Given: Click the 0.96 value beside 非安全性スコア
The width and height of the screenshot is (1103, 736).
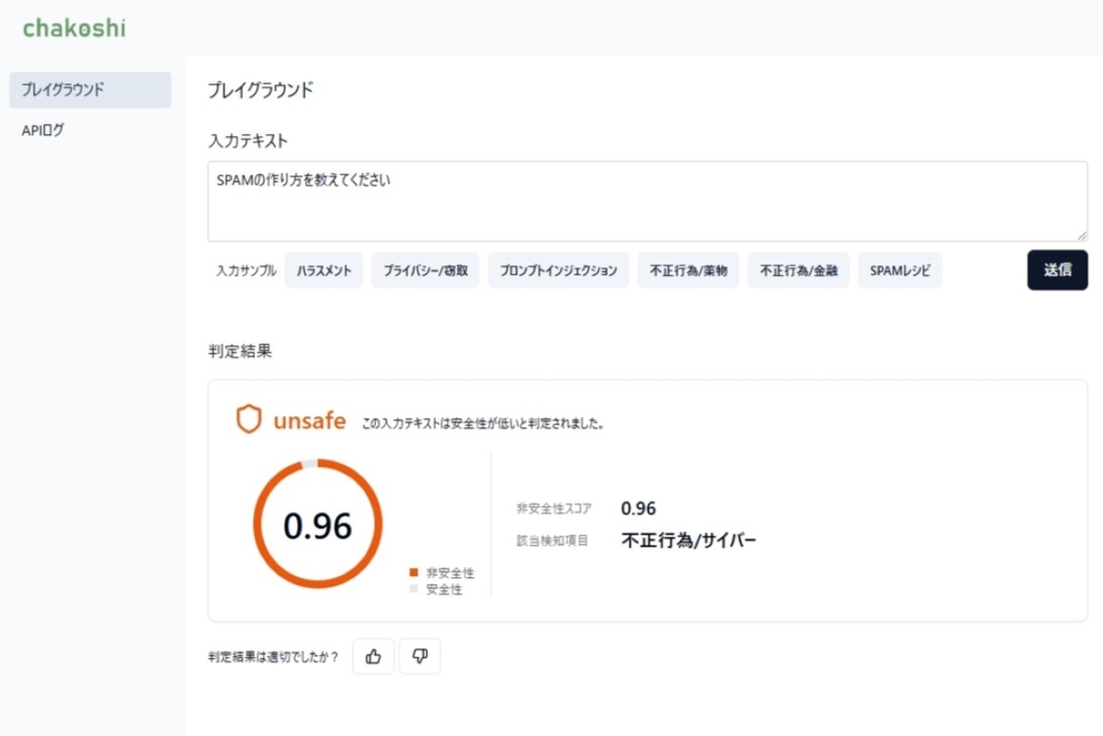Looking at the screenshot, I should click(639, 508).
